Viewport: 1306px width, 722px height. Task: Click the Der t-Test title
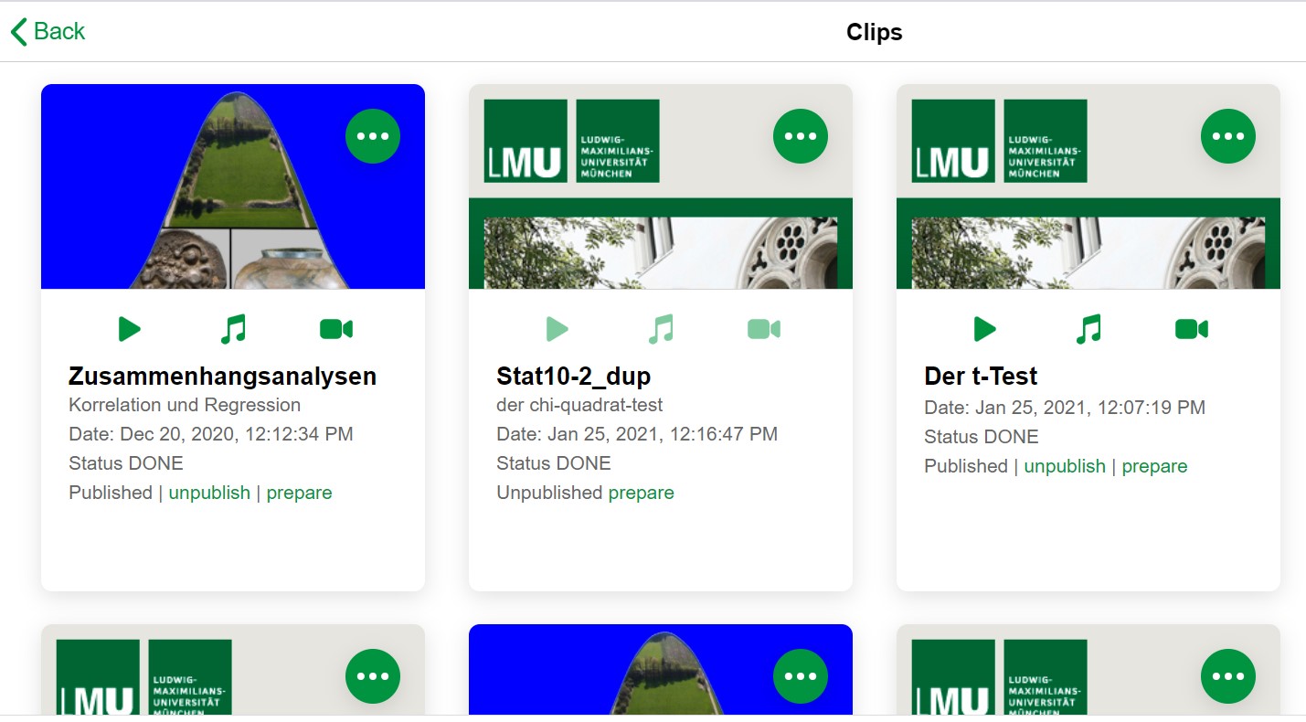click(981, 377)
